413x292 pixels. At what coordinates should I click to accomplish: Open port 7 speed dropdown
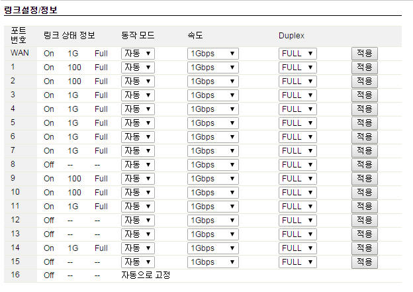[x=213, y=151]
